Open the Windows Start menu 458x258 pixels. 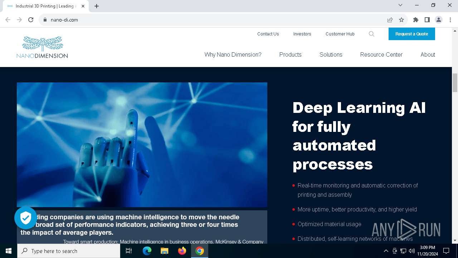click(9, 251)
